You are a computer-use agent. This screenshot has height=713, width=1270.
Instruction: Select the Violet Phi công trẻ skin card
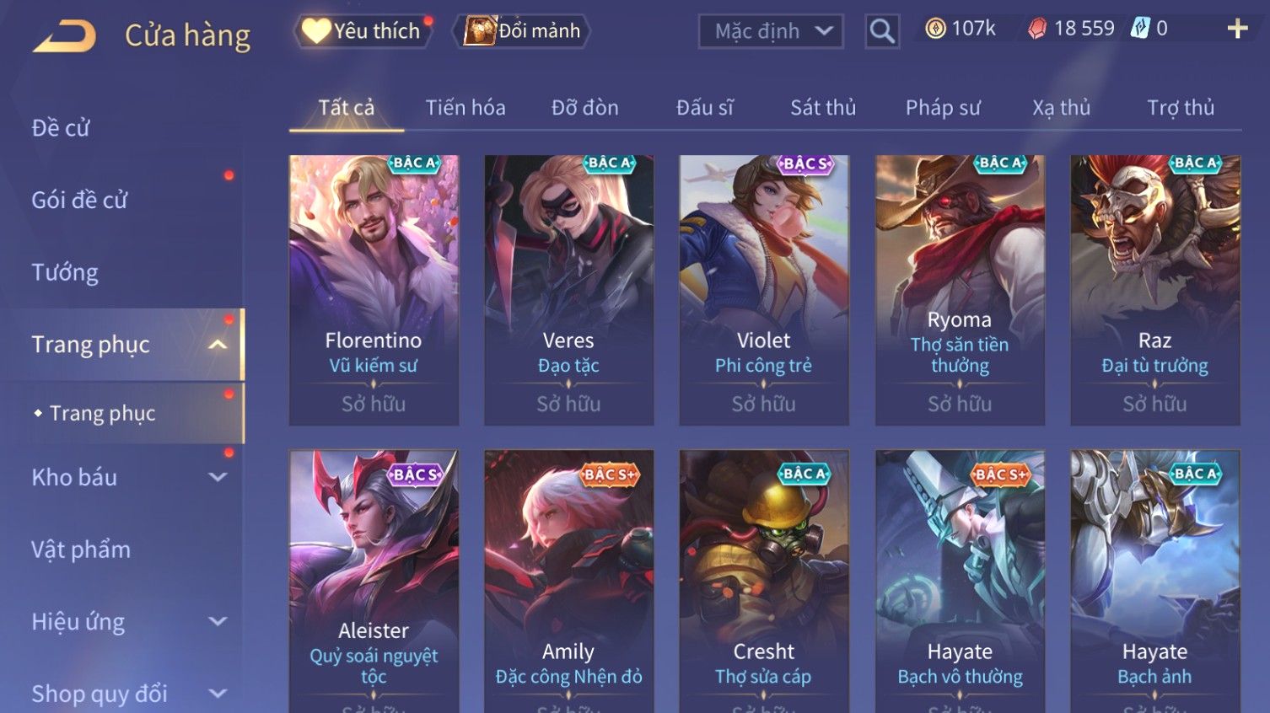click(x=764, y=290)
